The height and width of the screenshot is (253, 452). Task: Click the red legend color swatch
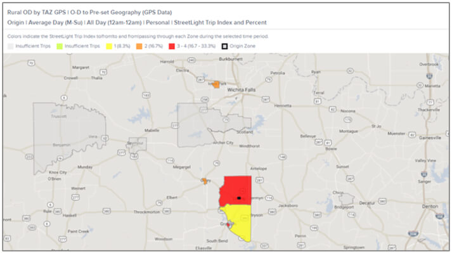[172, 46]
